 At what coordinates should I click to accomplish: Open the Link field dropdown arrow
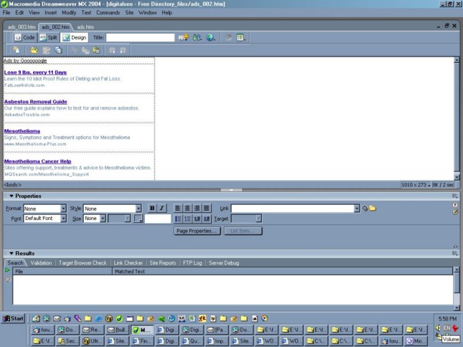pos(357,208)
